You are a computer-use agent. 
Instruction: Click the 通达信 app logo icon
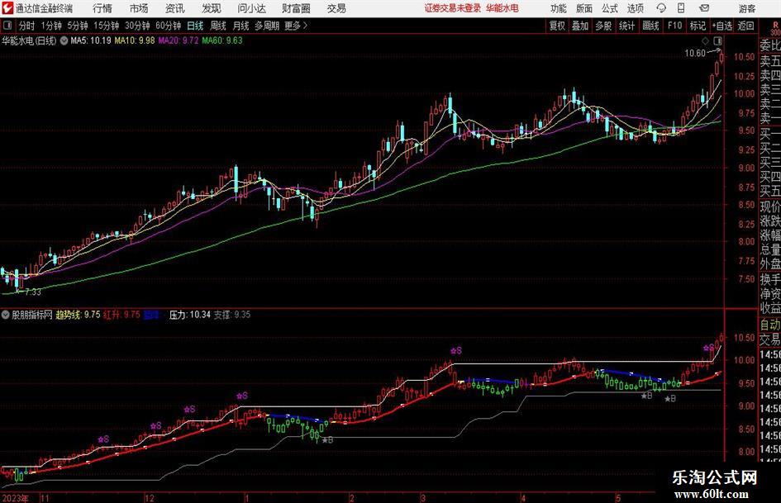click(x=7, y=8)
